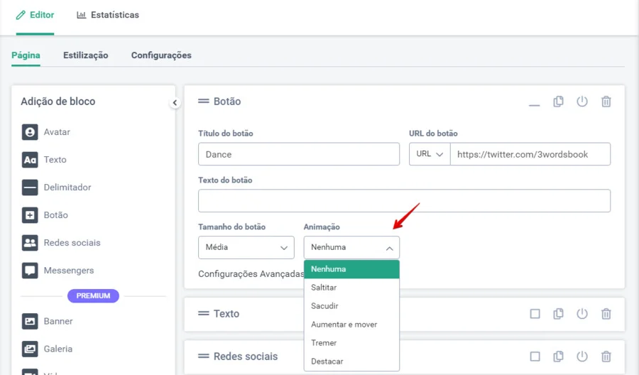
Task: Add a Delimitador block from sidebar
Action: [x=30, y=187]
